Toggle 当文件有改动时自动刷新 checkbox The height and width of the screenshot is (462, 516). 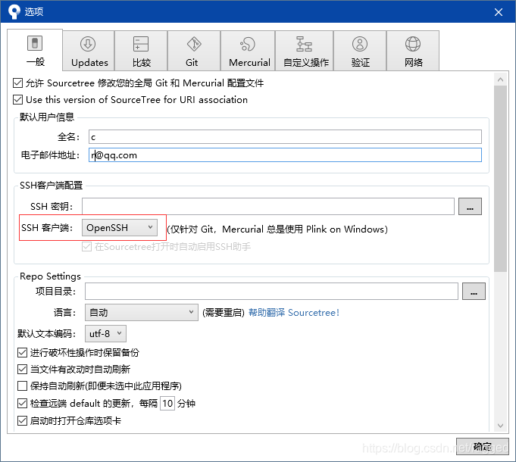click(x=22, y=369)
